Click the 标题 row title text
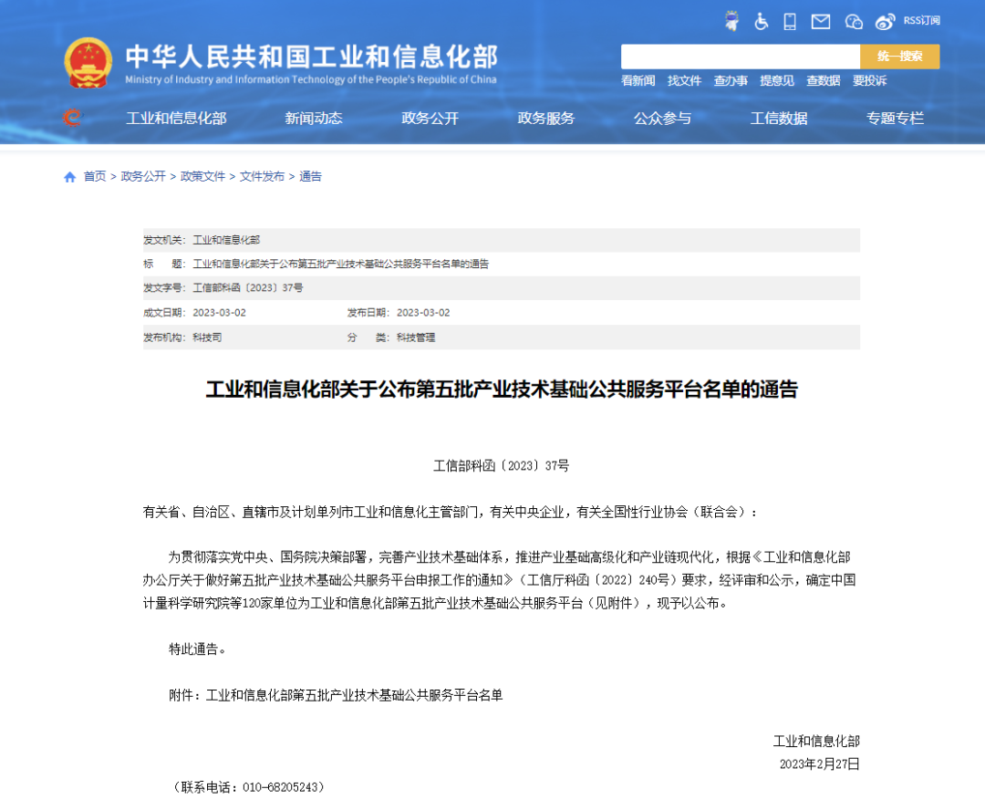This screenshot has height=810, width=985. [x=340, y=264]
